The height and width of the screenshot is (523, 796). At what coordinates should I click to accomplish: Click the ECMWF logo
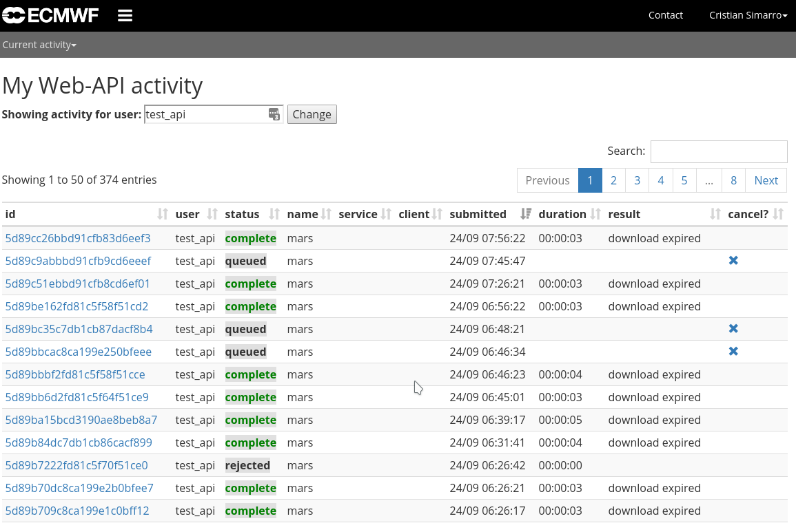[x=50, y=15]
